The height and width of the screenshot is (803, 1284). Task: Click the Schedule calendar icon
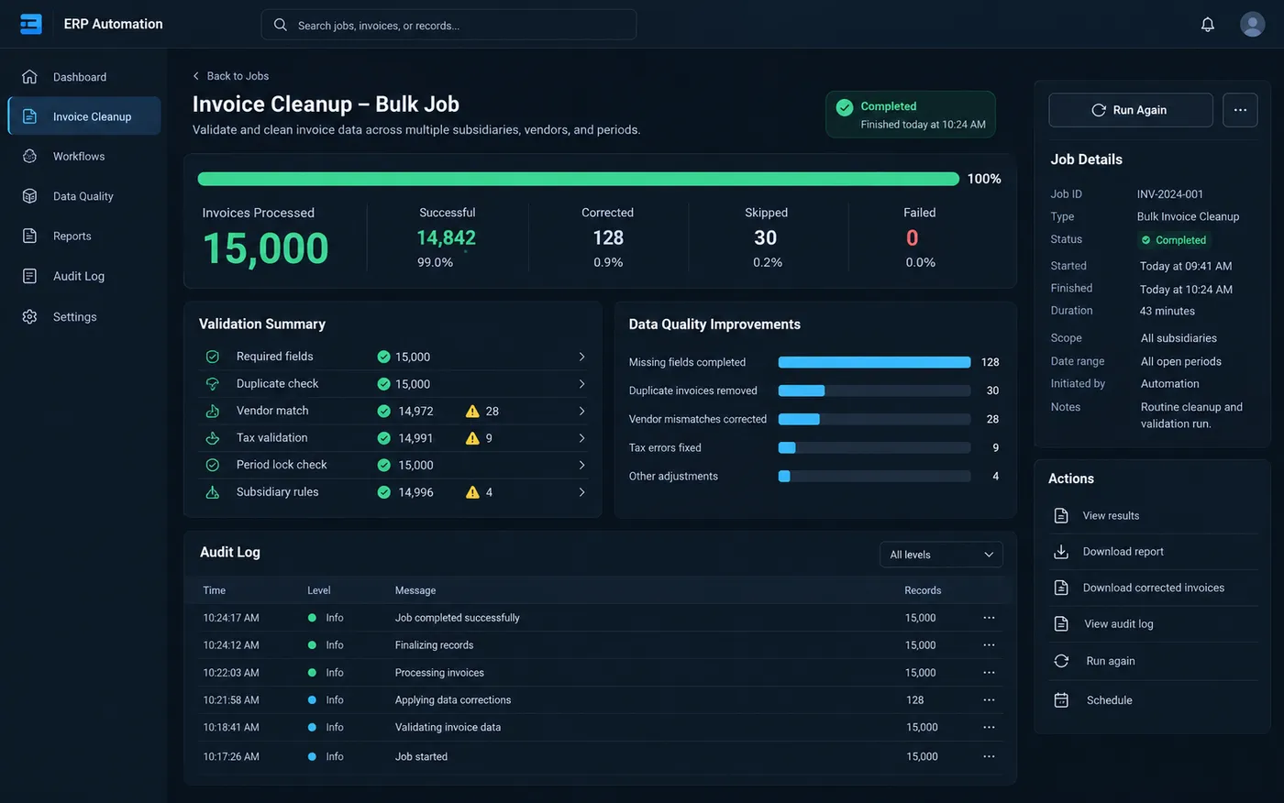(1061, 700)
